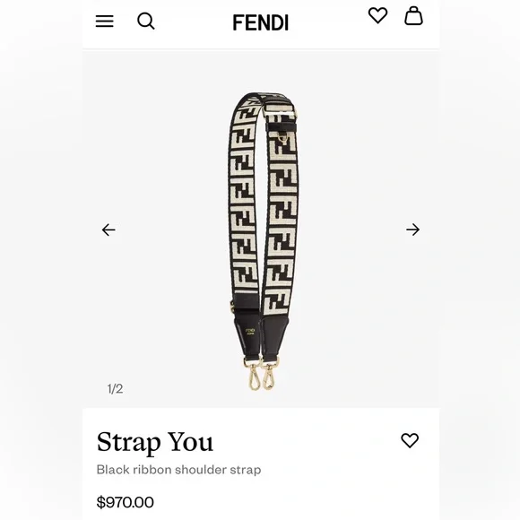The image size is (520, 520).
Task: Open the hamburger navigation menu
Action: (105, 22)
